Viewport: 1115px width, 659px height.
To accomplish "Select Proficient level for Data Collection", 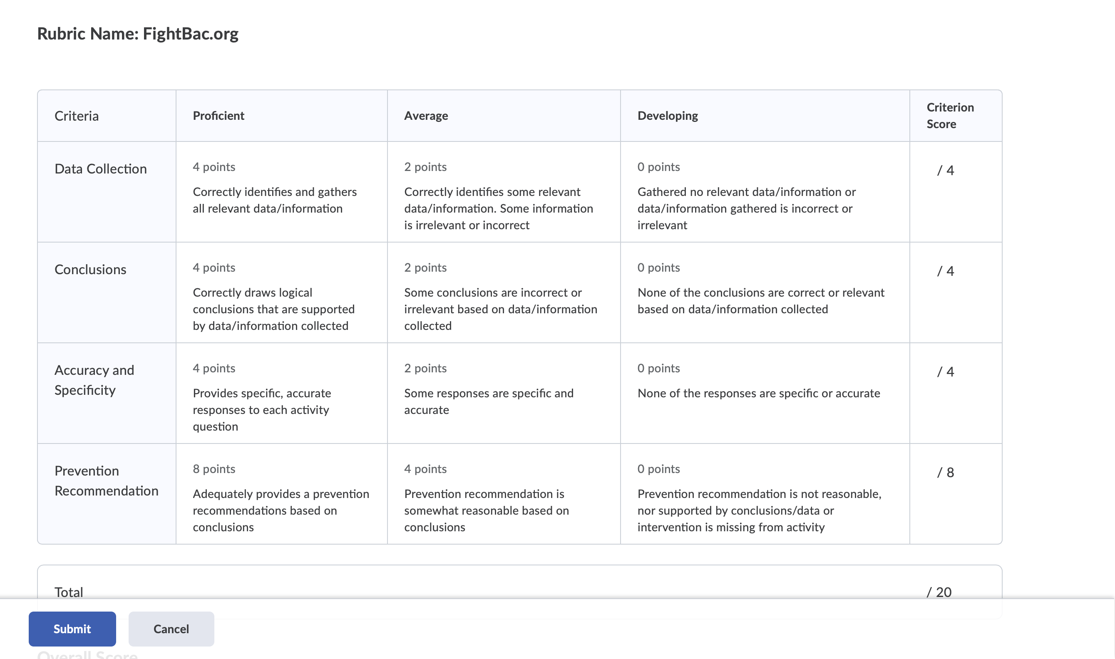I will (282, 192).
